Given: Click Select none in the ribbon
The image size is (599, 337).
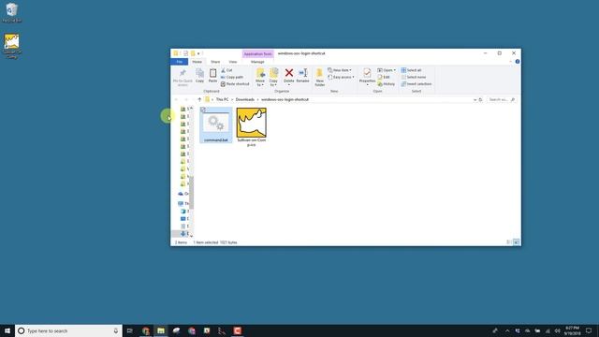Looking at the screenshot, I should click(x=414, y=77).
